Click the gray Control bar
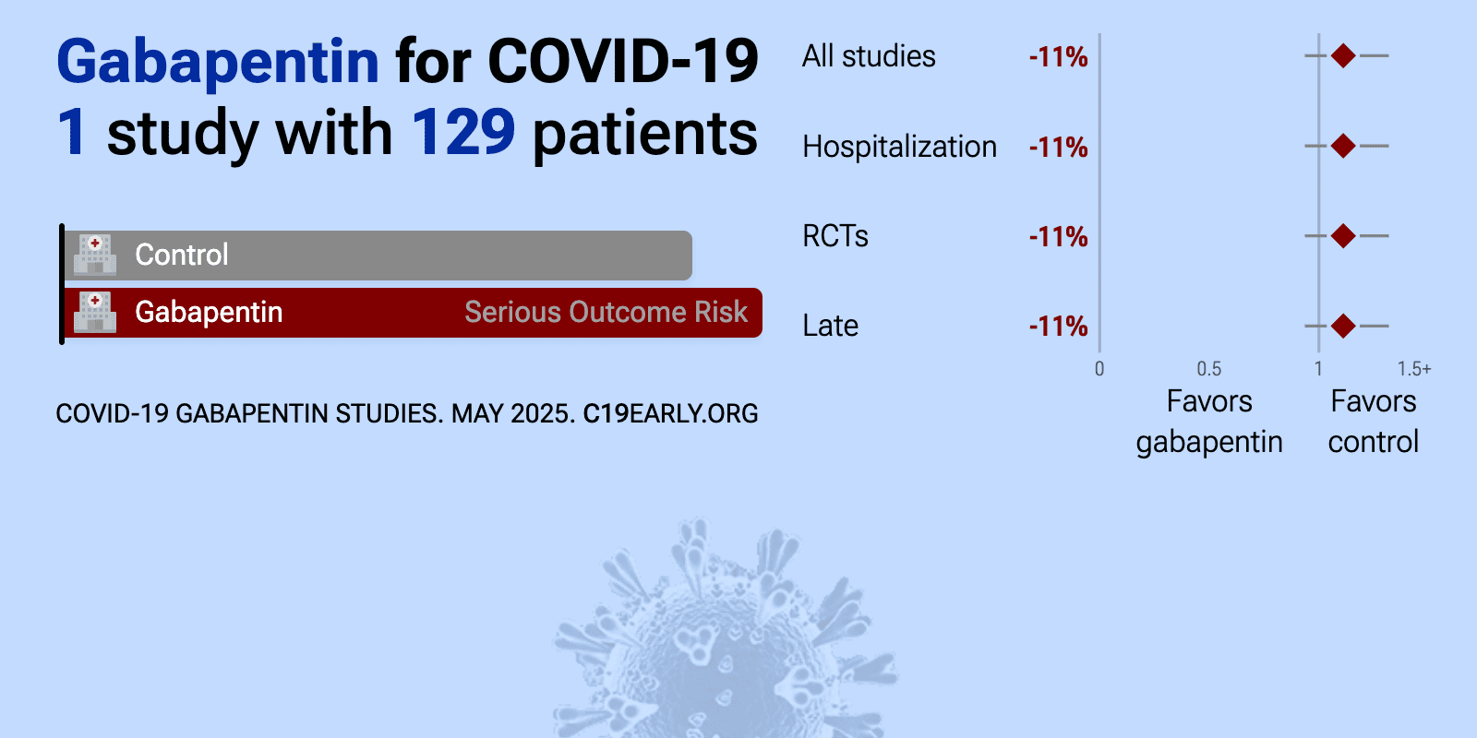Image resolution: width=1477 pixels, height=738 pixels. click(378, 256)
